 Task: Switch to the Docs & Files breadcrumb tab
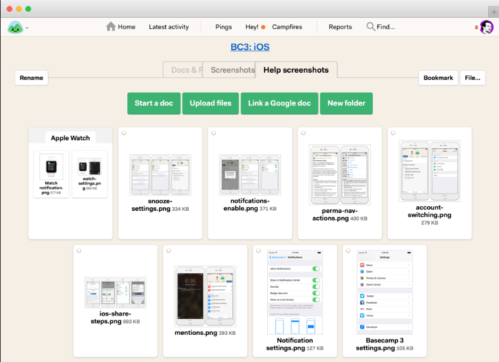point(183,70)
